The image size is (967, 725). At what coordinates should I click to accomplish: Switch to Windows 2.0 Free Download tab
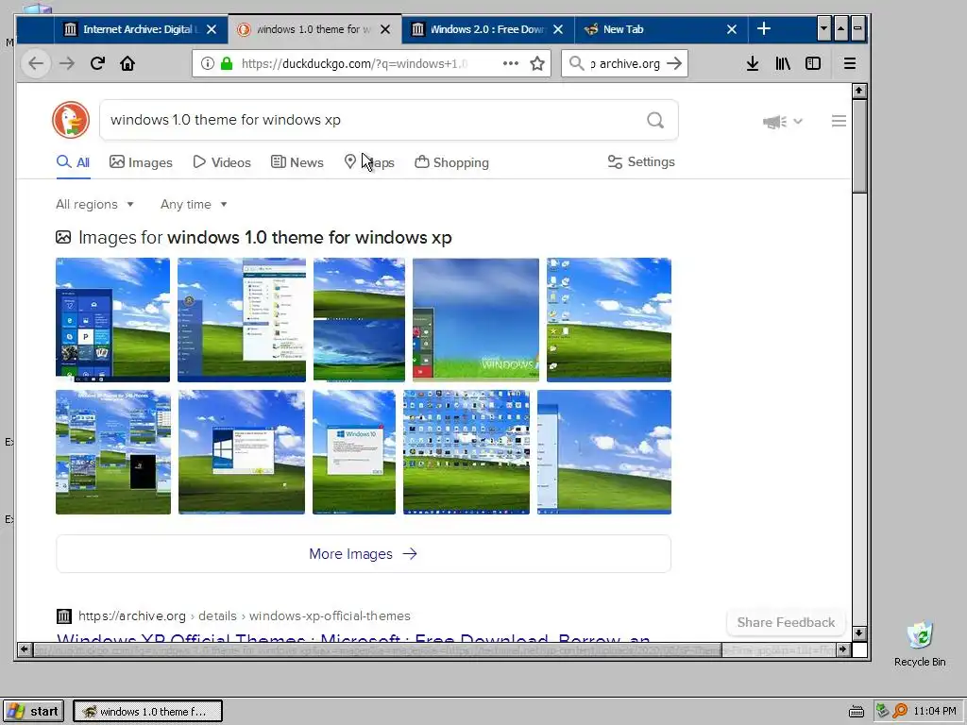(x=487, y=29)
